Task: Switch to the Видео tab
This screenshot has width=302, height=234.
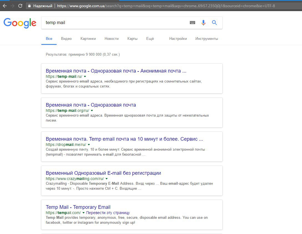Action: (x=66, y=38)
